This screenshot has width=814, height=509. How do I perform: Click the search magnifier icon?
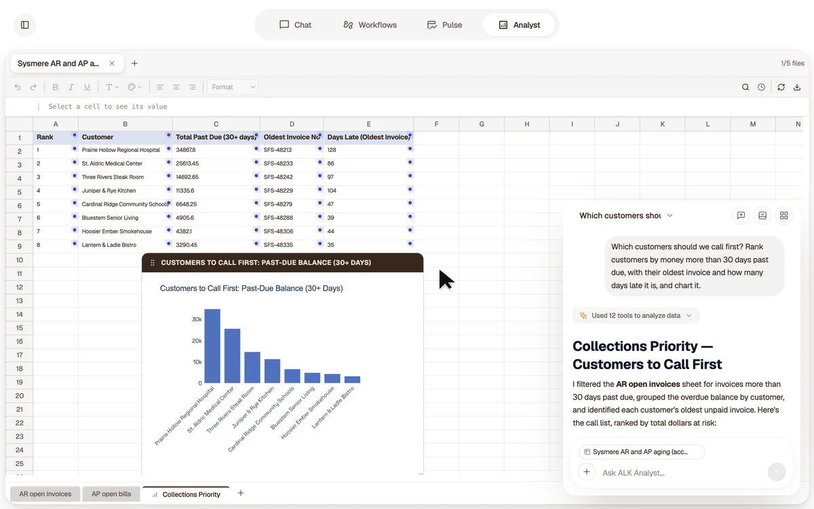click(x=745, y=87)
